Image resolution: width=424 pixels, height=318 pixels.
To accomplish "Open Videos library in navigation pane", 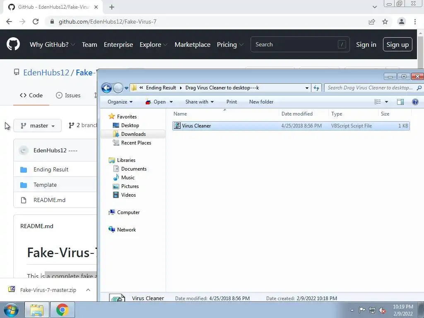I will tap(128, 195).
